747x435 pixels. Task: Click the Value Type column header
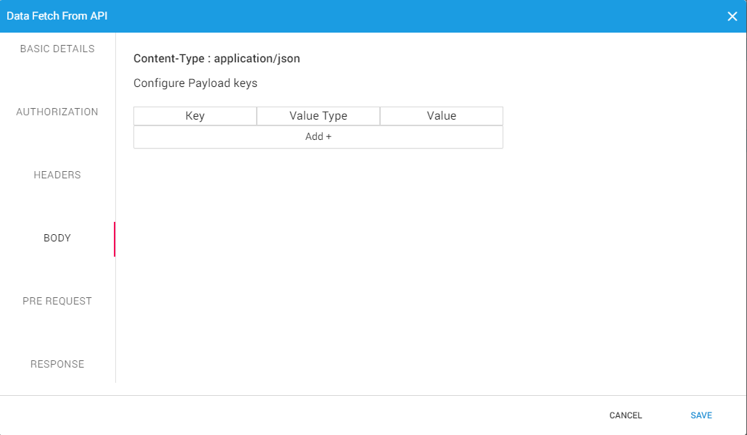[318, 116]
